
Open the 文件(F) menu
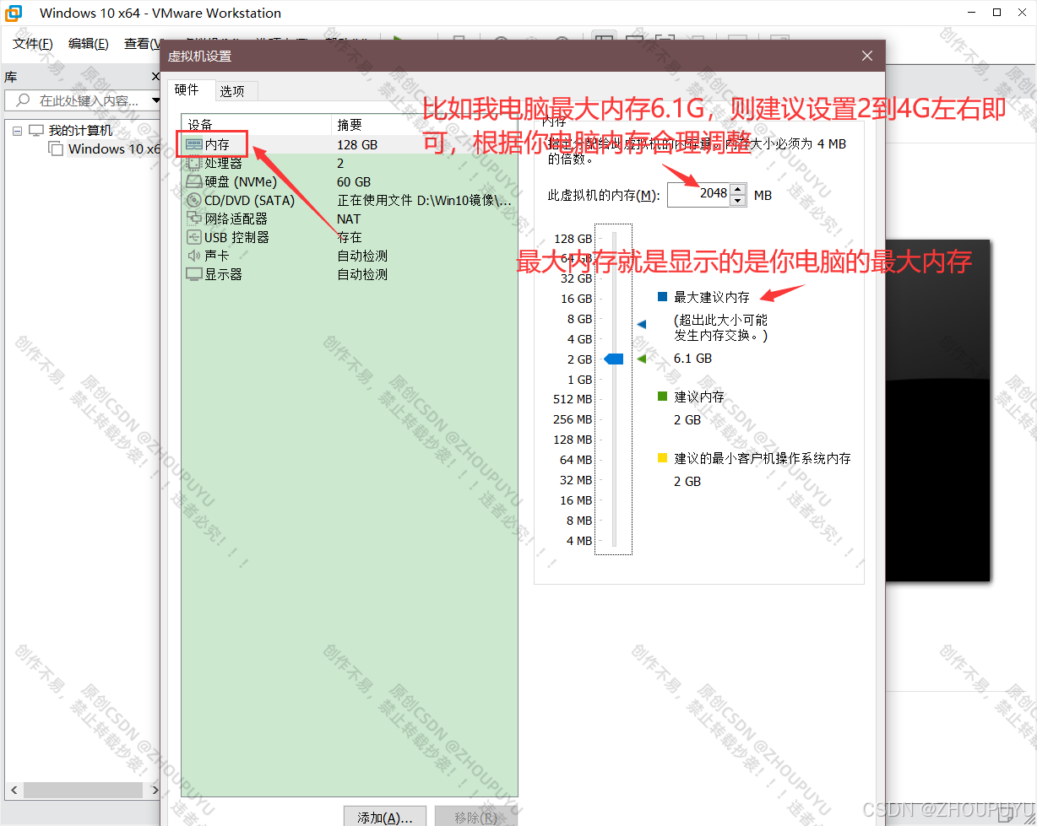click(x=33, y=44)
